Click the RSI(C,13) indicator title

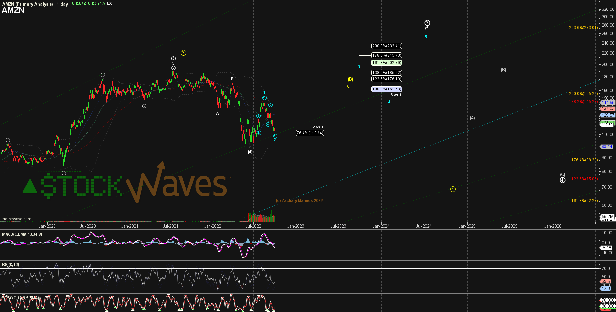pos(11,265)
